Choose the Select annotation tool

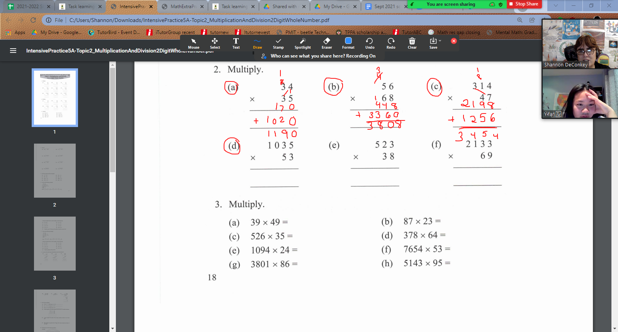tap(215, 43)
